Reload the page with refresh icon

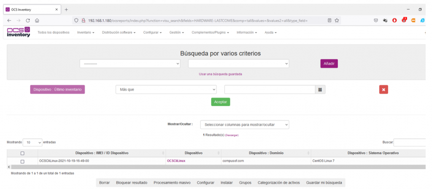(27, 20)
